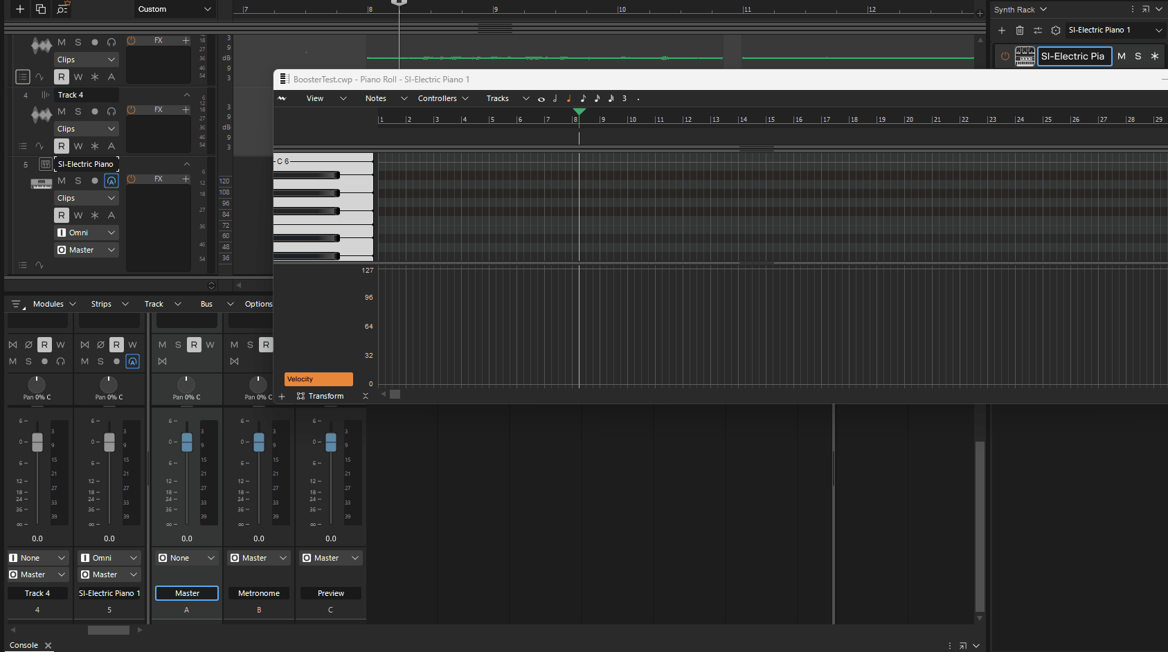Viewport: 1168px width, 652px height.
Task: Select the Metronome bus name label
Action: pos(259,593)
